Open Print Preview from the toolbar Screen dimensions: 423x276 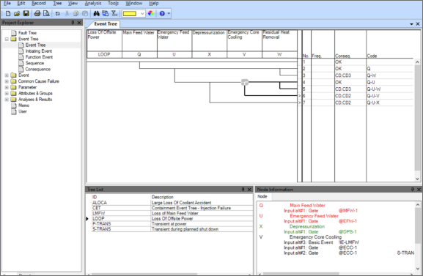coord(46,13)
